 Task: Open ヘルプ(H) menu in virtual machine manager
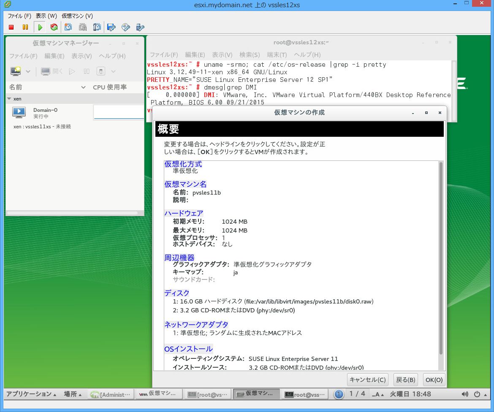112,56
